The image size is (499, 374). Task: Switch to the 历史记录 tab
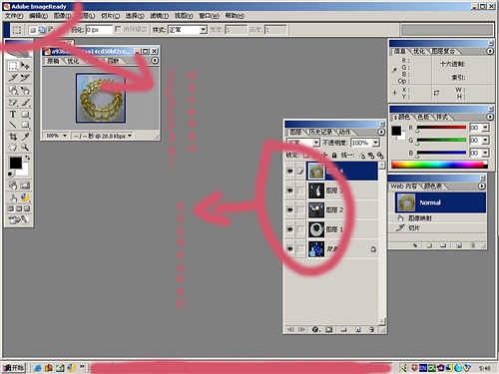pyautogui.click(x=320, y=132)
